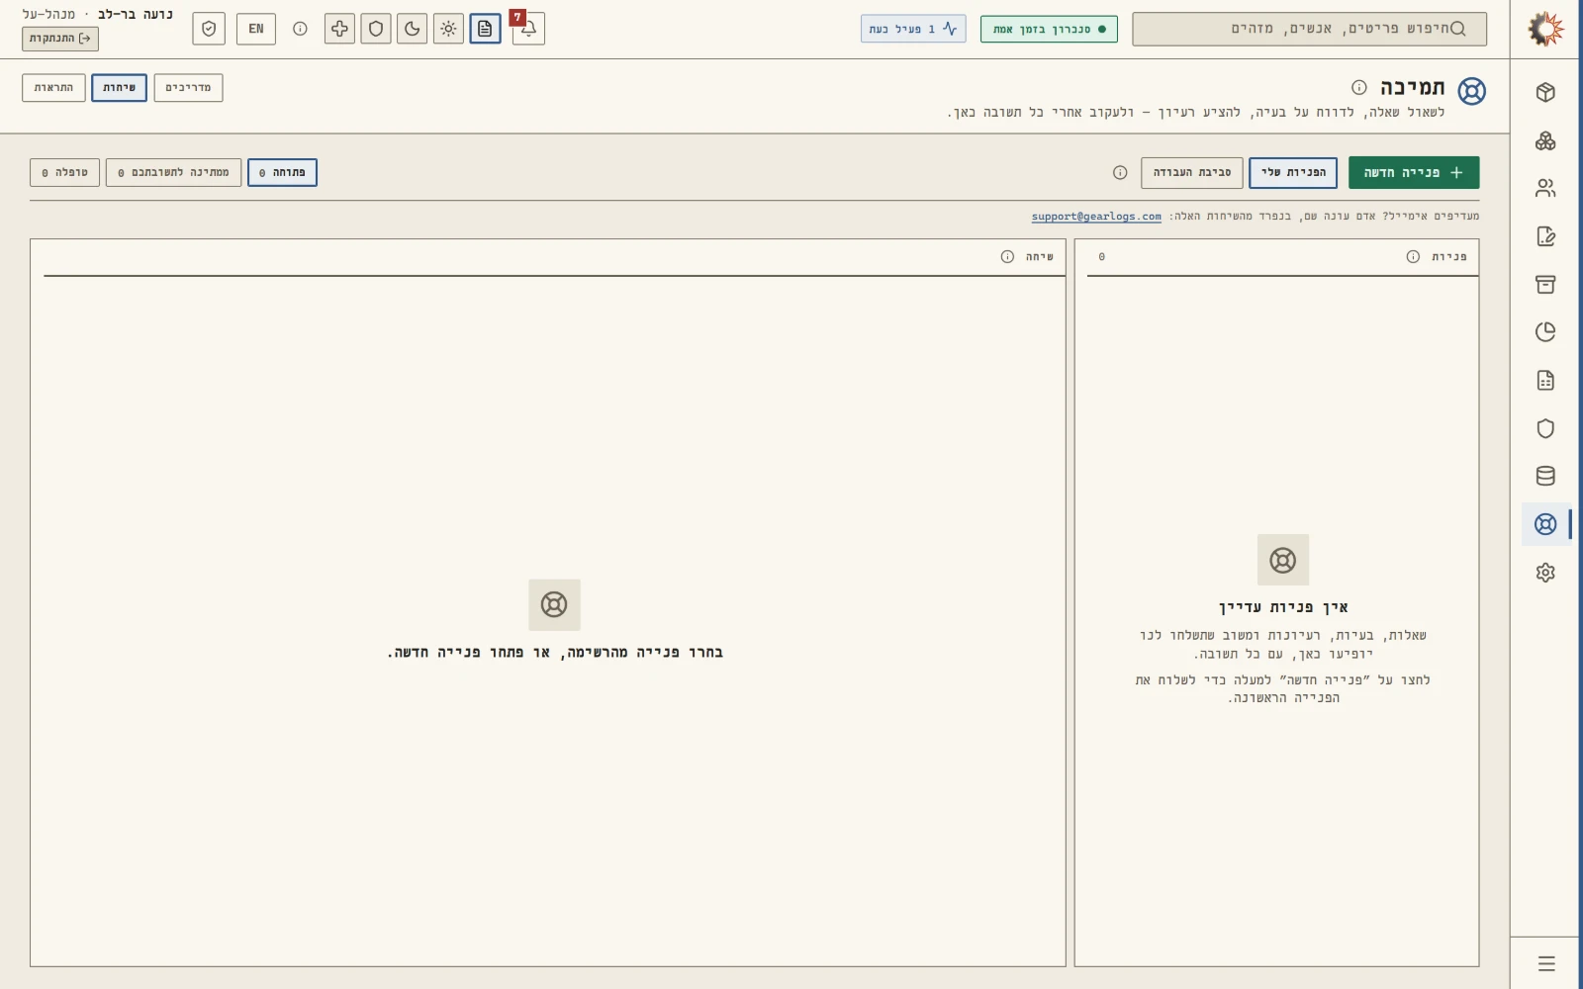Select the document view icon in top toolbar
Screen dimensions: 1583x989
tap(485, 29)
